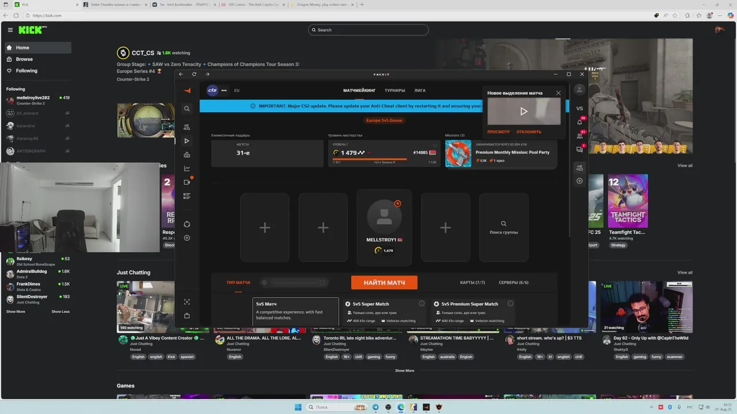The height and width of the screenshot is (414, 737).
Task: Click the НАЙТИ МАТЧ button
Action: (x=384, y=282)
